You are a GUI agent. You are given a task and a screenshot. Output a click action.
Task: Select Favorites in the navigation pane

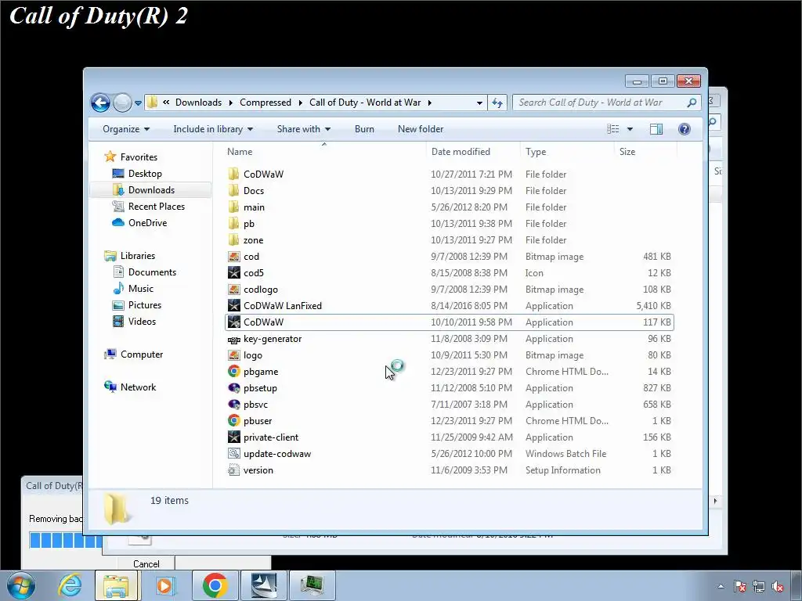(x=131, y=157)
